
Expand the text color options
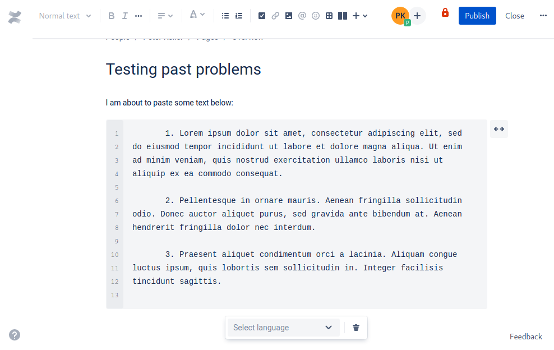[203, 16]
